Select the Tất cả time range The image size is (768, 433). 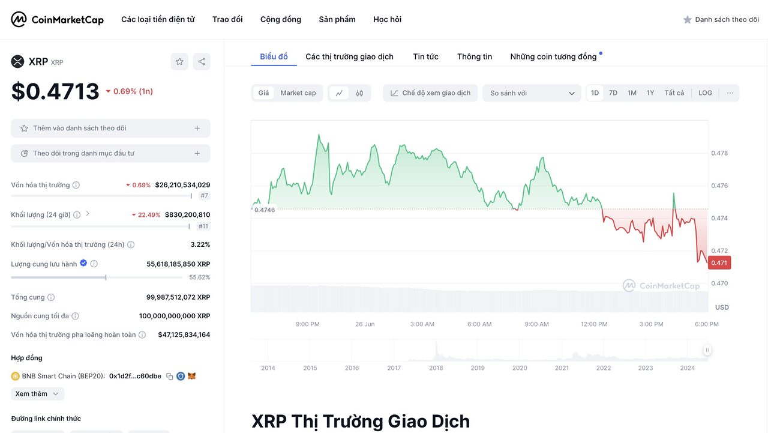(674, 93)
